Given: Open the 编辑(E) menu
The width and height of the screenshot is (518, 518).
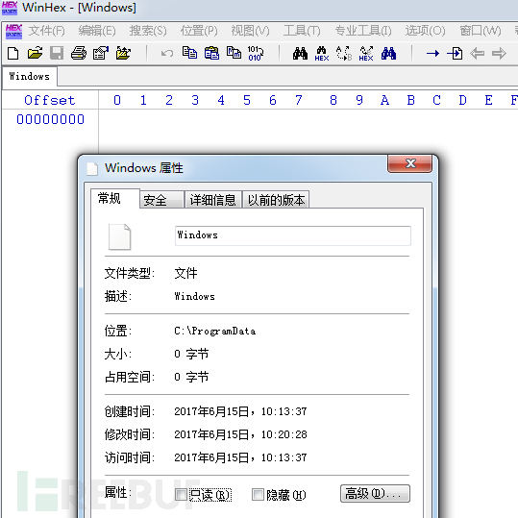Looking at the screenshot, I should click(97, 31).
